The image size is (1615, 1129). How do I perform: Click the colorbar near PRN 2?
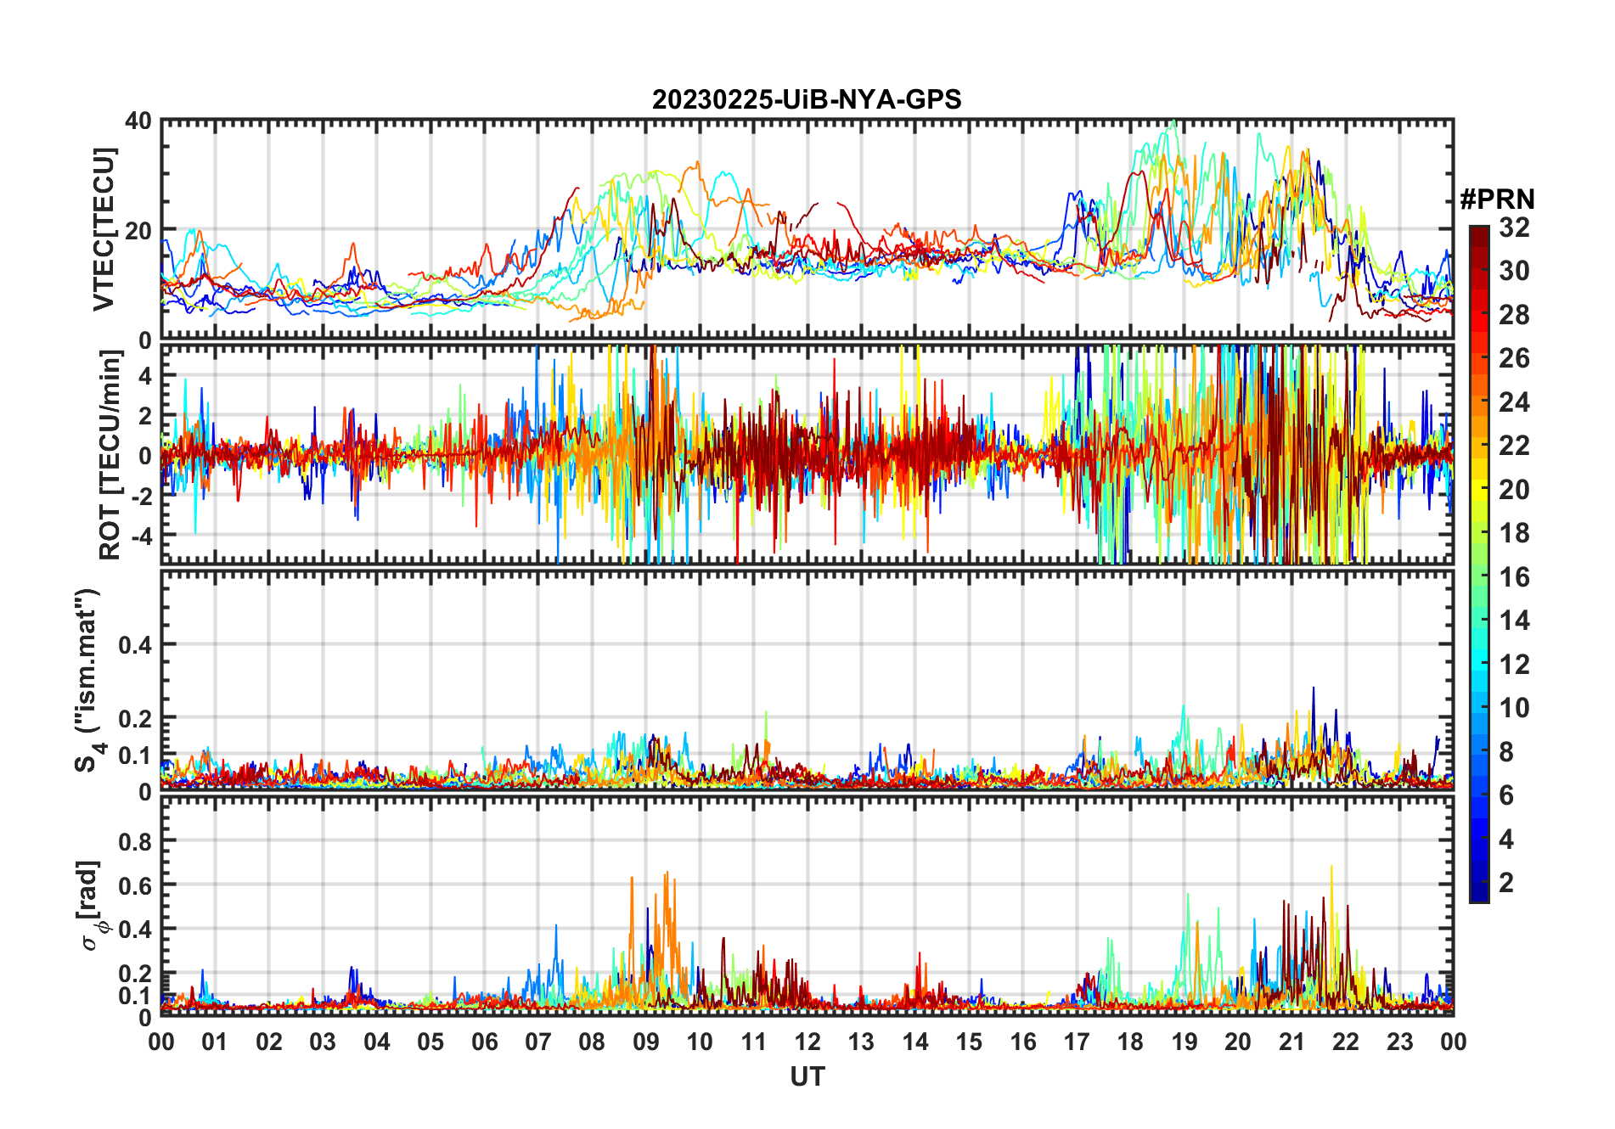[x=1479, y=882]
